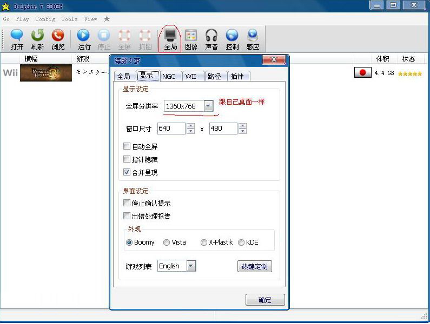Viewport: 430px width, 324px height.
Task: Uncheck the 合并呈现 checkbox
Action: click(x=127, y=172)
